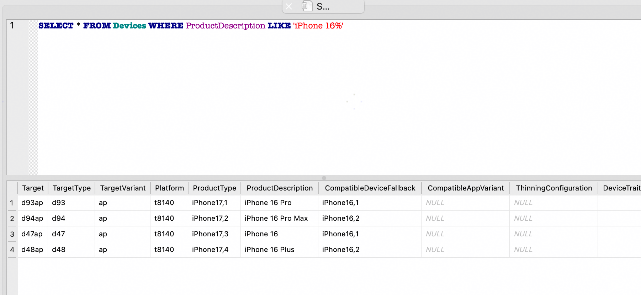Sort by ProductDescription column header

click(x=280, y=188)
